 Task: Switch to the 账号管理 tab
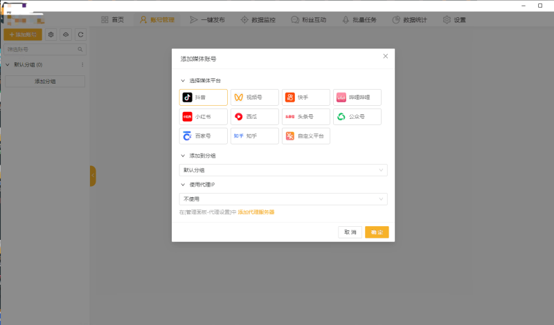tap(157, 20)
